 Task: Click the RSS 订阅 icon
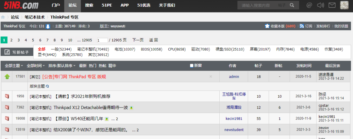[x=302, y=26]
